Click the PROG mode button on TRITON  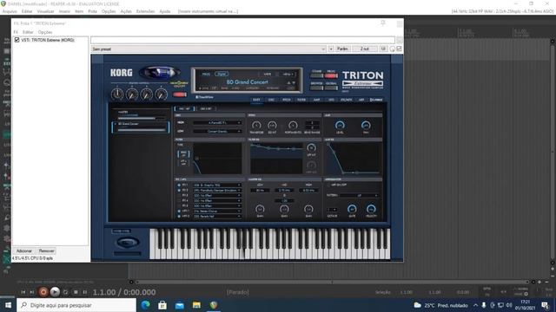pyautogui.click(x=331, y=75)
